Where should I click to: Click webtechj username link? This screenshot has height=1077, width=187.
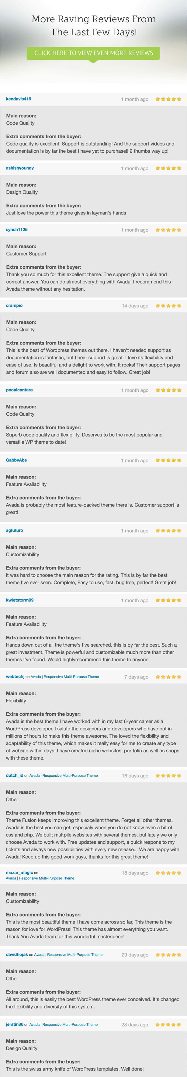tap(15, 676)
